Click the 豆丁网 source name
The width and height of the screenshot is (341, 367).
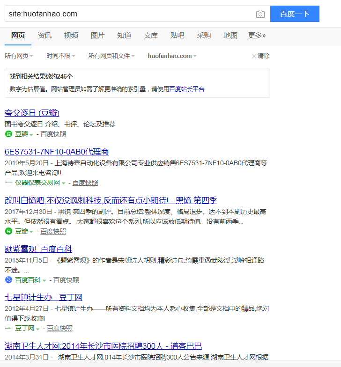(x=24, y=329)
